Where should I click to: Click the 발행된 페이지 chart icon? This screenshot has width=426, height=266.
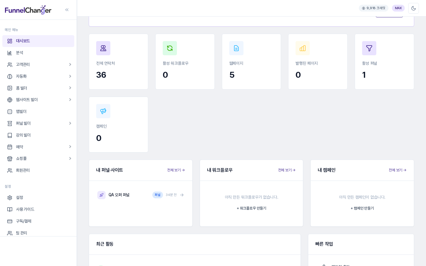click(x=303, y=48)
